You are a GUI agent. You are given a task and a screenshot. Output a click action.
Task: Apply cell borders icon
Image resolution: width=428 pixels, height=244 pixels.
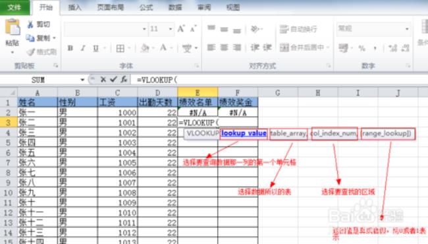coord(120,48)
